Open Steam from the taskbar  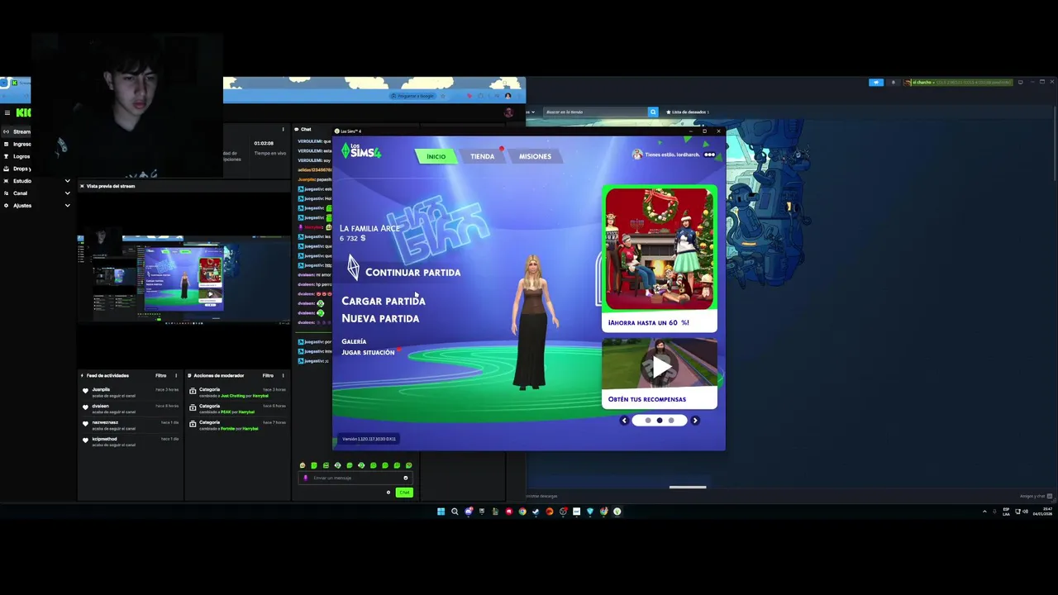click(x=536, y=512)
